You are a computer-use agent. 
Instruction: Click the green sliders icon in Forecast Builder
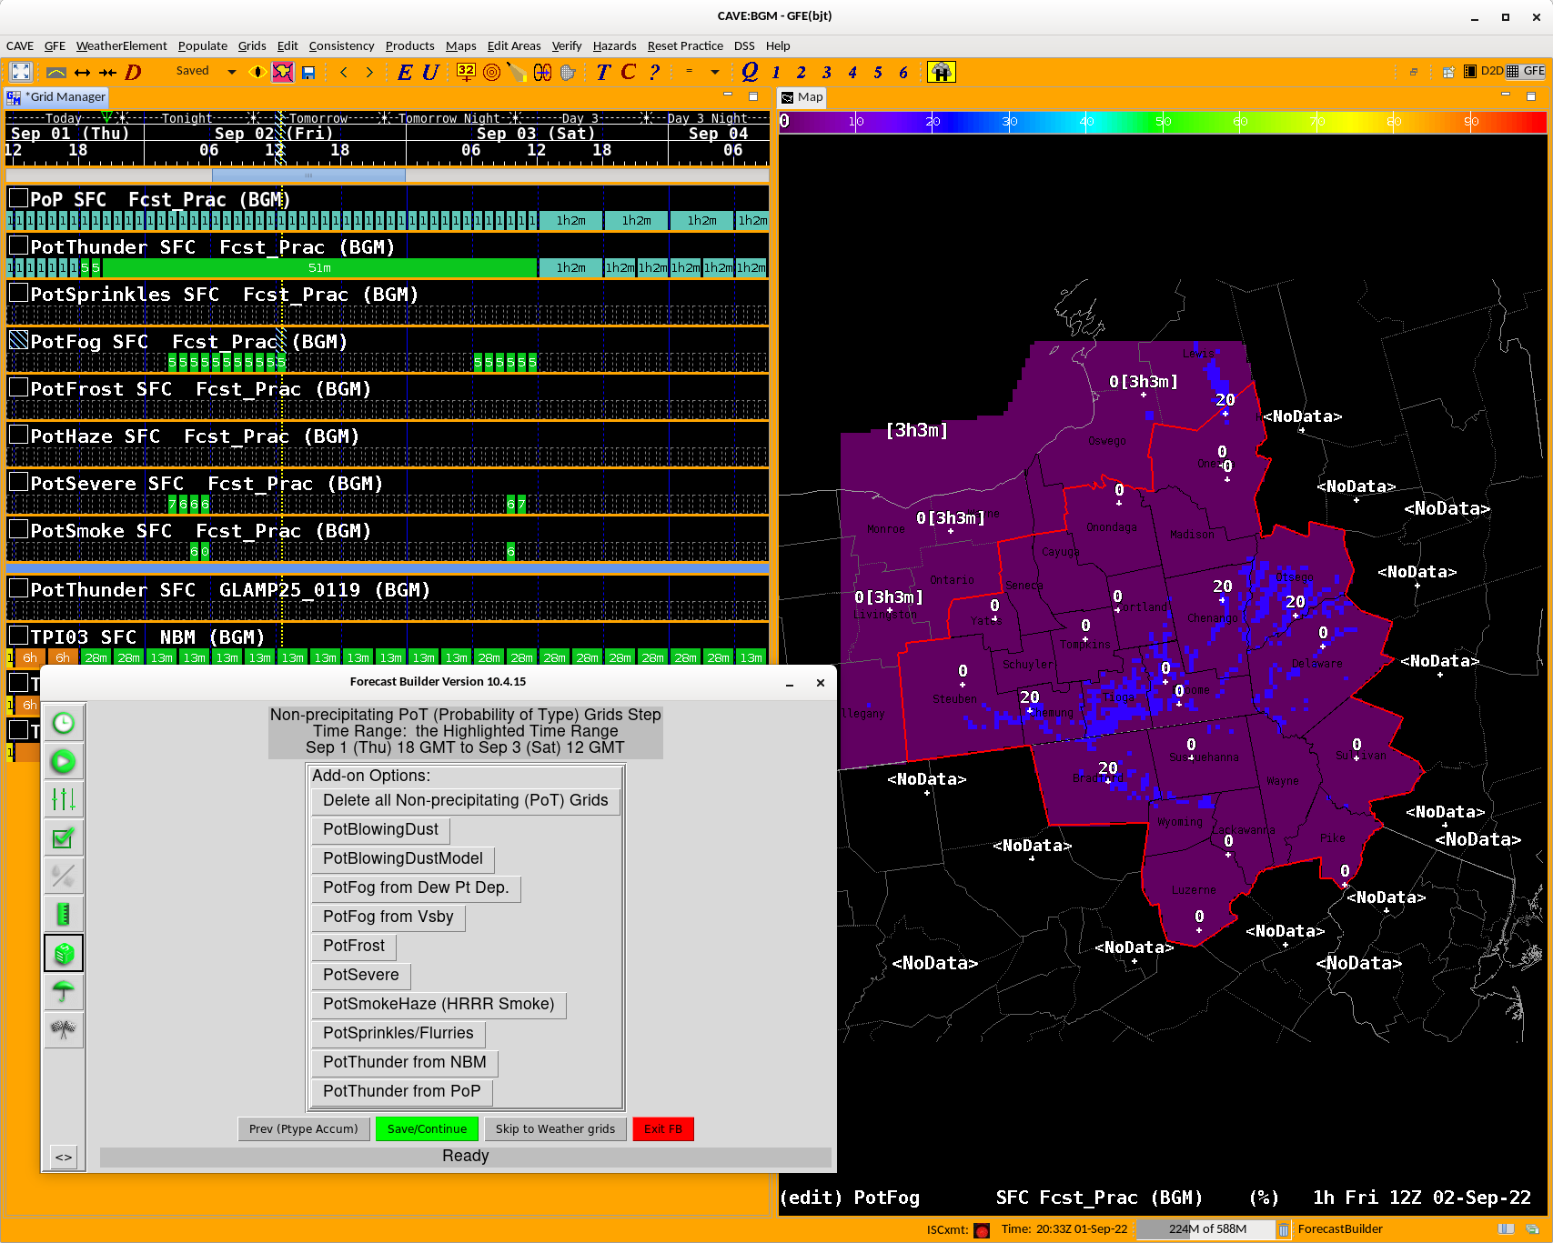click(x=64, y=800)
